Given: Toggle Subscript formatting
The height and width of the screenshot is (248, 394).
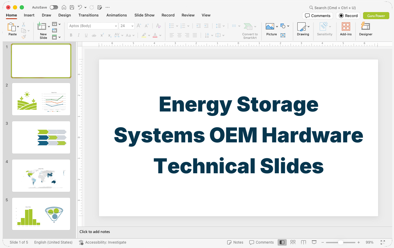Looking at the screenshot, I should click(x=110, y=35).
